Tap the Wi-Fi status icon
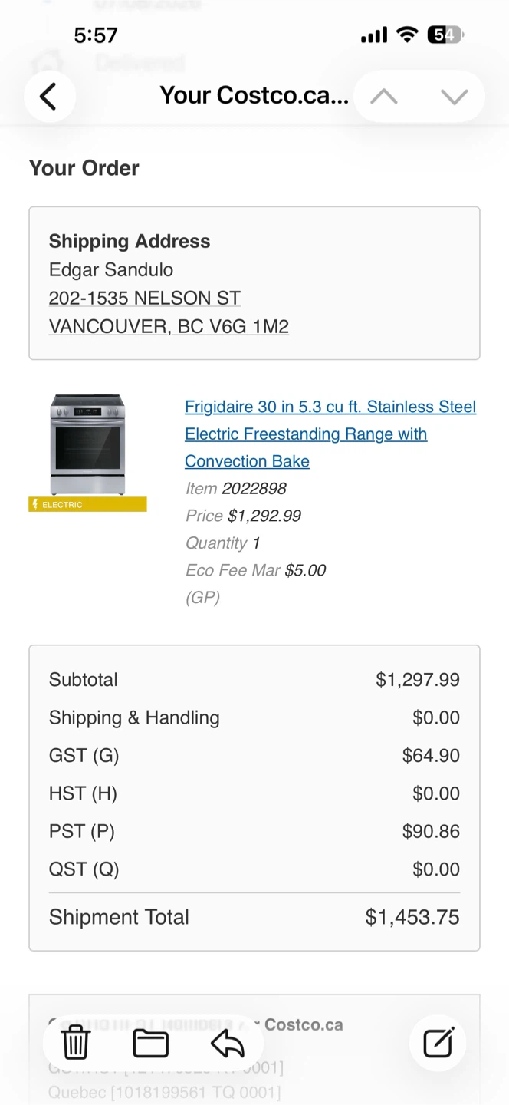The height and width of the screenshot is (1105, 509). tap(406, 35)
